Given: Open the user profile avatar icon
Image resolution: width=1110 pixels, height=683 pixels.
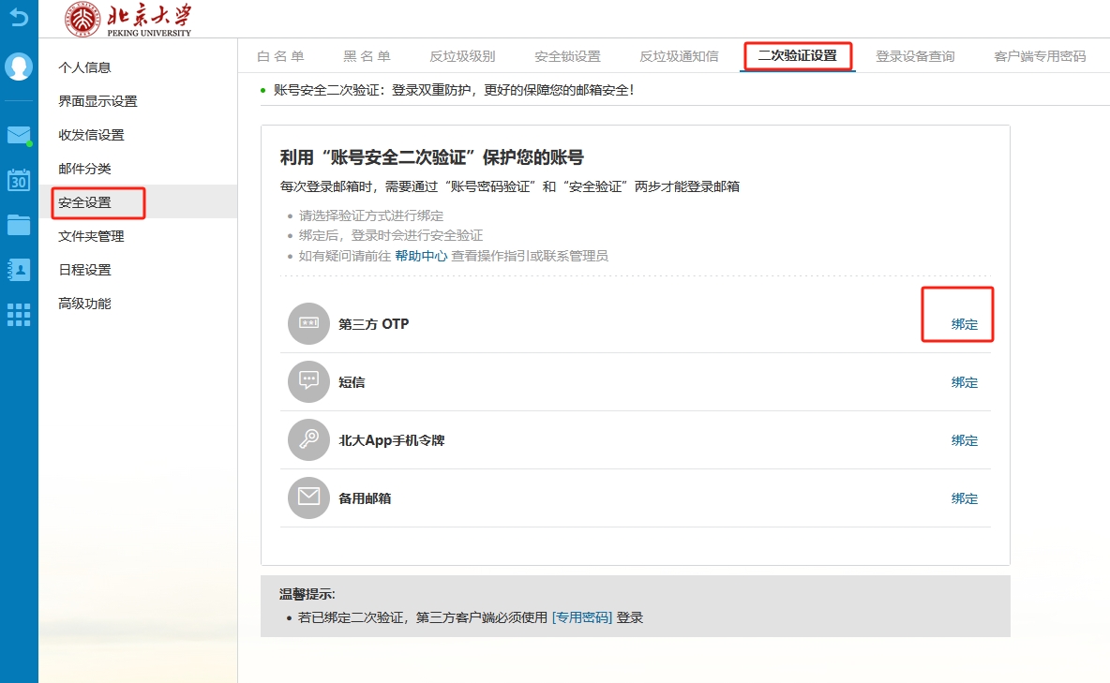Looking at the screenshot, I should (x=19, y=67).
